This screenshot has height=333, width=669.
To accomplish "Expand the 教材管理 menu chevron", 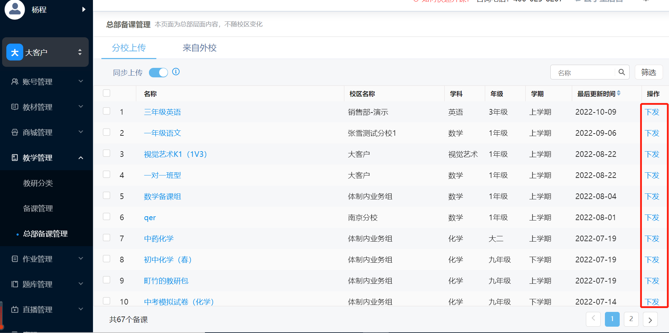I will click(x=81, y=107).
